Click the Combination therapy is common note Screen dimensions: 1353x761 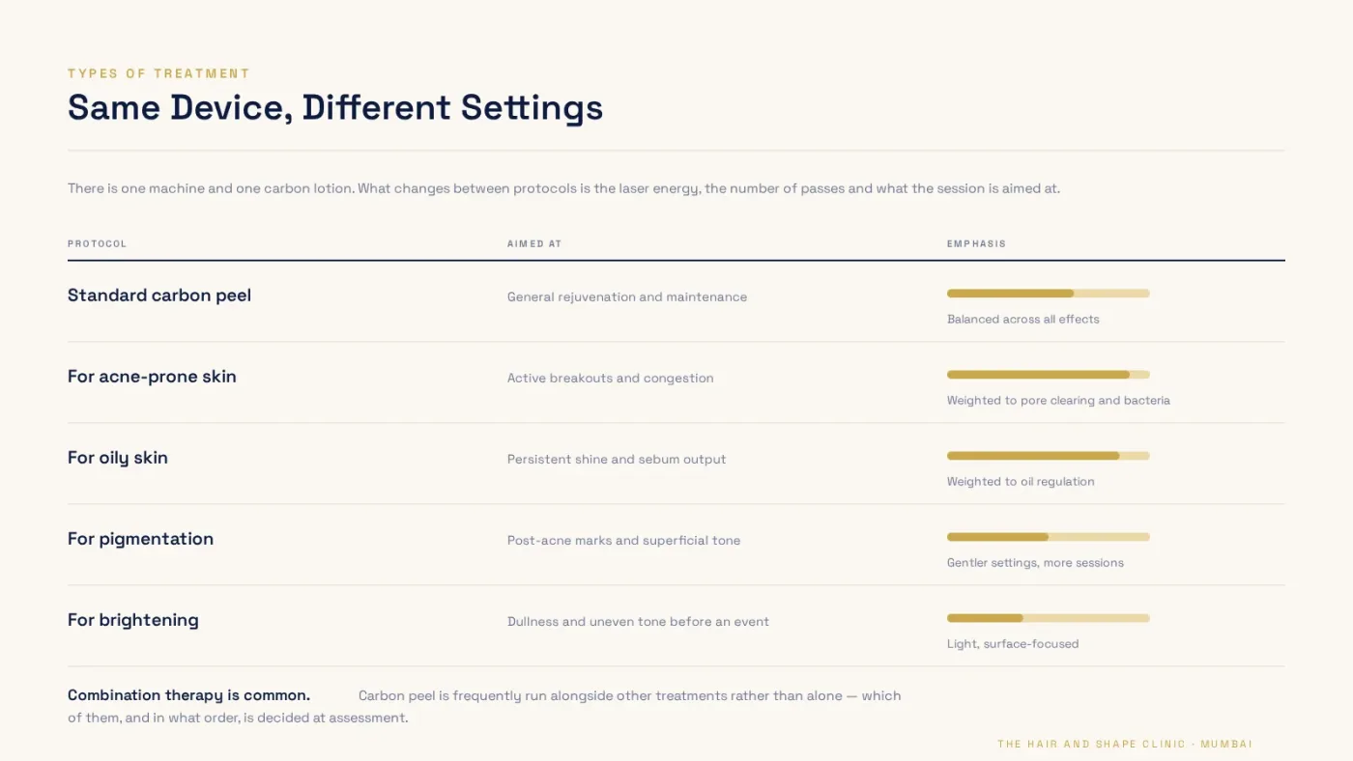484,706
